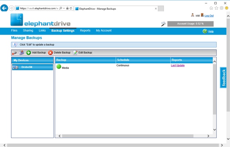
Task: Click page scroll up arrow
Action: (228, 16)
